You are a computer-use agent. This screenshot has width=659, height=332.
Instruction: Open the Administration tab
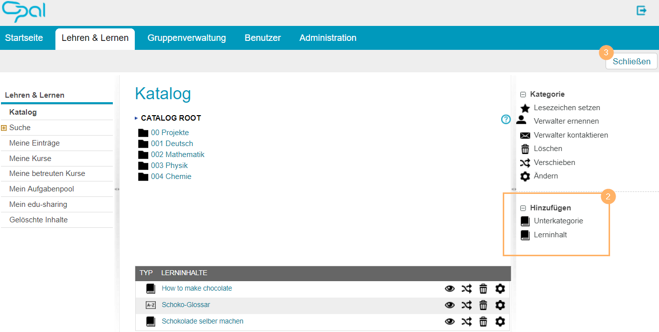click(328, 38)
